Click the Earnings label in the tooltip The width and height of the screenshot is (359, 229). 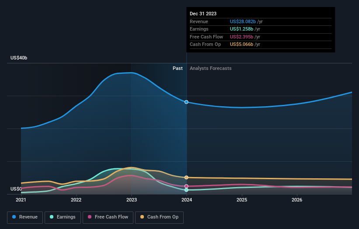[x=199, y=29]
